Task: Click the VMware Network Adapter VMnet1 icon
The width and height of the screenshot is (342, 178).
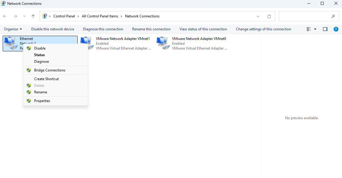Action: (x=87, y=43)
